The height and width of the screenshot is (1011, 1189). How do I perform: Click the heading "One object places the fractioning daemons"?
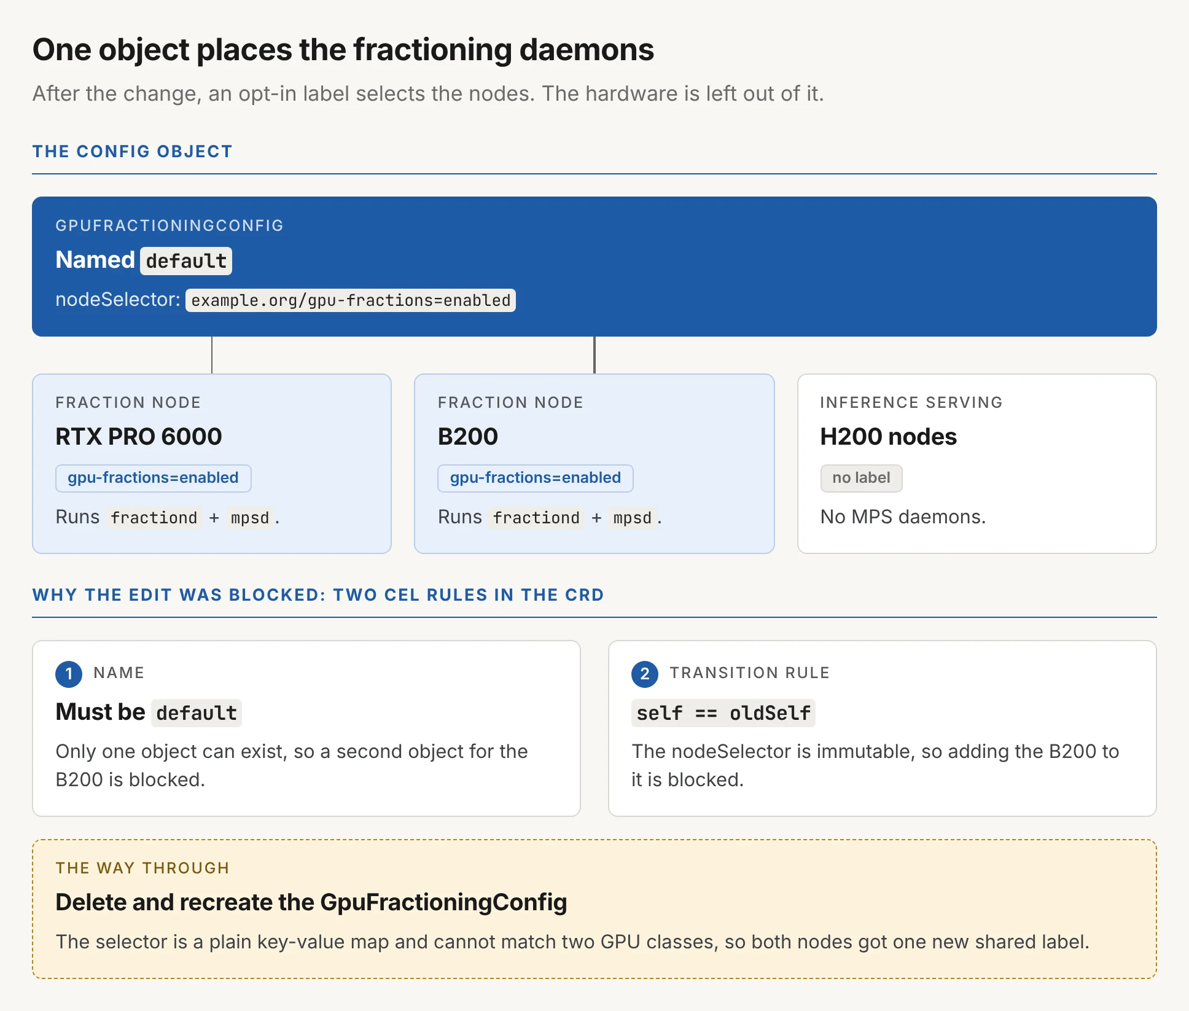tap(343, 50)
